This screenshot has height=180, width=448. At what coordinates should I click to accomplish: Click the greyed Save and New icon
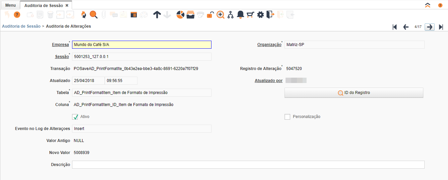(70, 15)
